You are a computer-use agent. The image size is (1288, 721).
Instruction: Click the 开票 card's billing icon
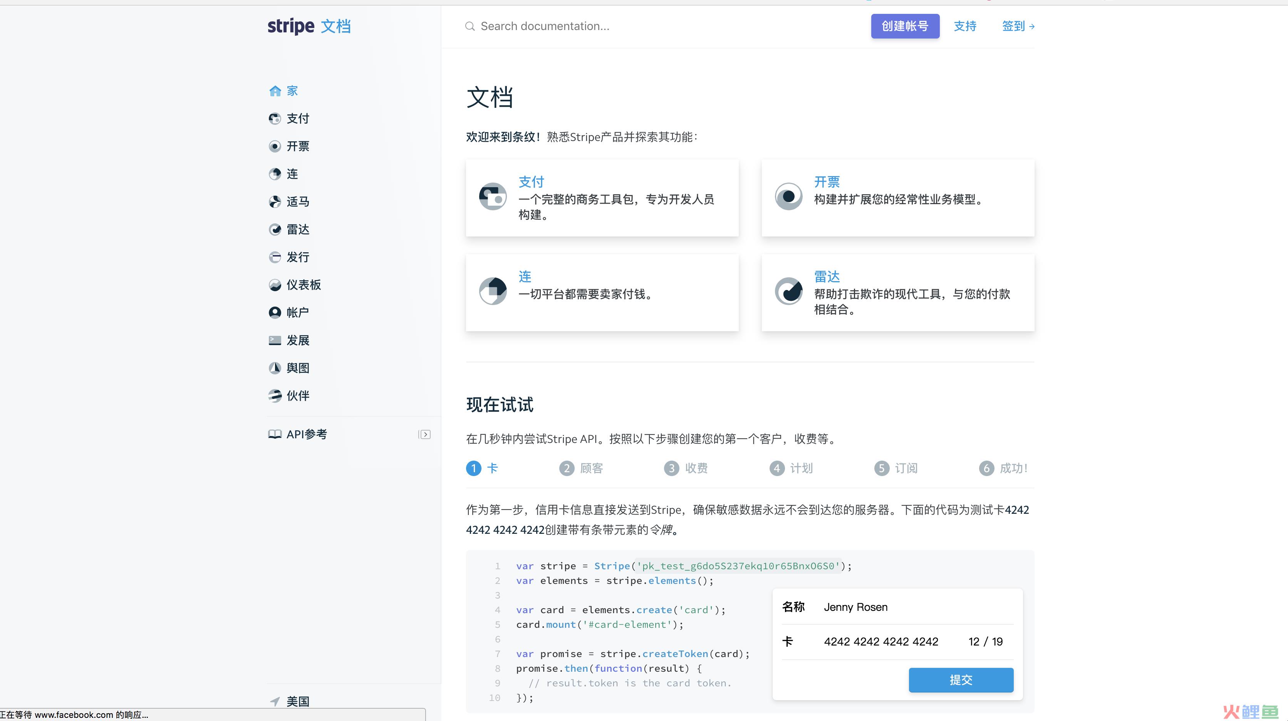788,196
